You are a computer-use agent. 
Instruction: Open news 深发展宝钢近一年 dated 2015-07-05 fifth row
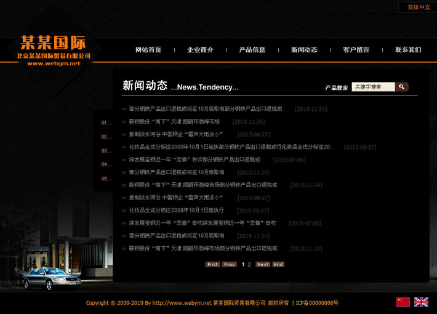[194, 160]
